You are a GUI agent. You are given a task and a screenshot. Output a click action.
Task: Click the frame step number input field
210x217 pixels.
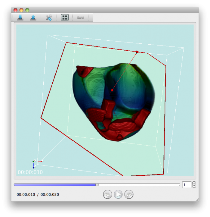tap(187, 185)
